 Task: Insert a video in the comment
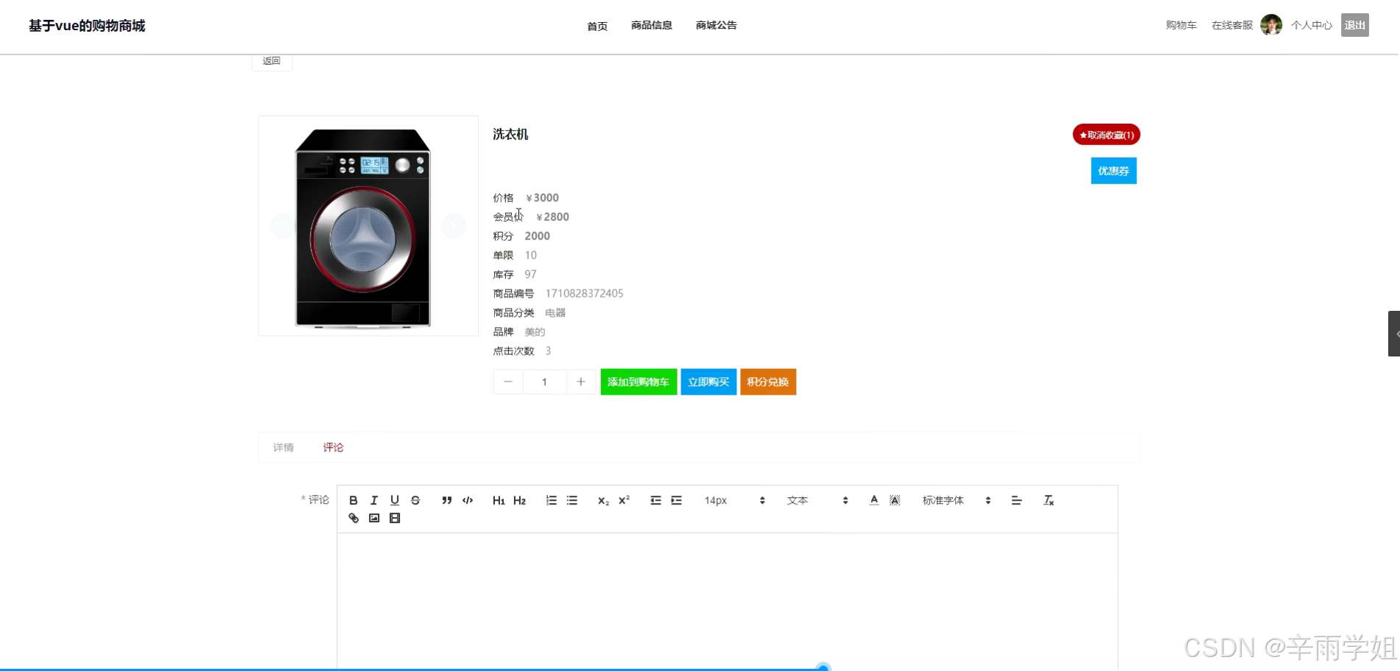(395, 518)
